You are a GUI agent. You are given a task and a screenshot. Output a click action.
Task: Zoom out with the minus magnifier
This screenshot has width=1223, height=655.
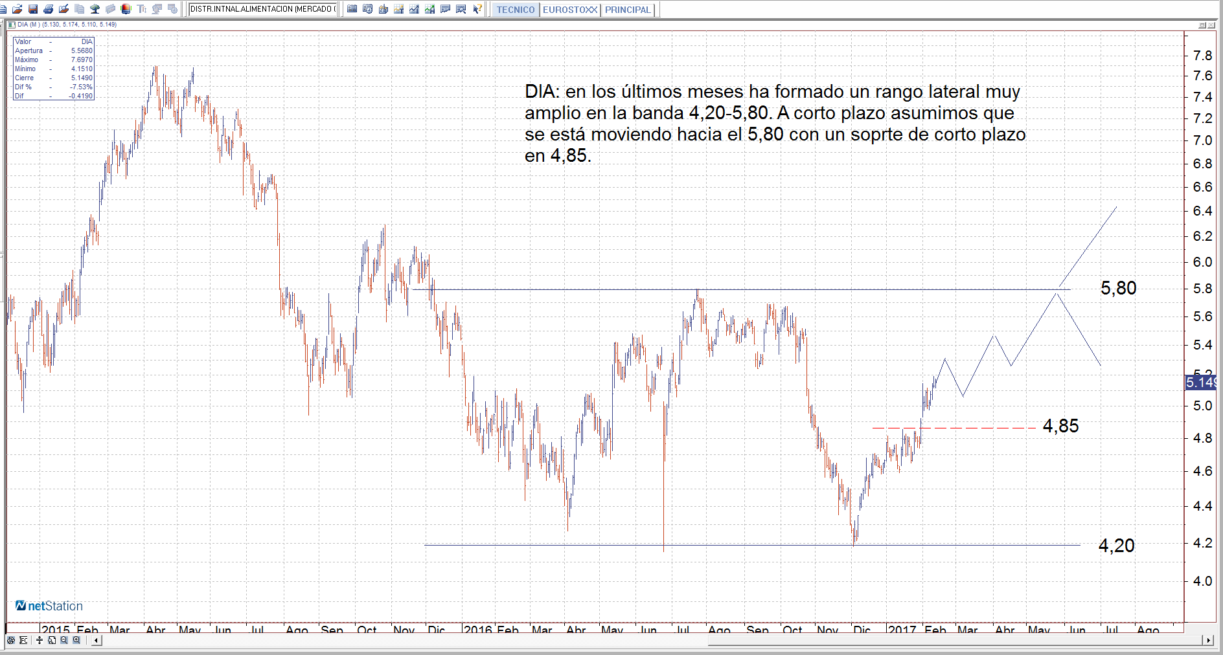click(x=64, y=640)
